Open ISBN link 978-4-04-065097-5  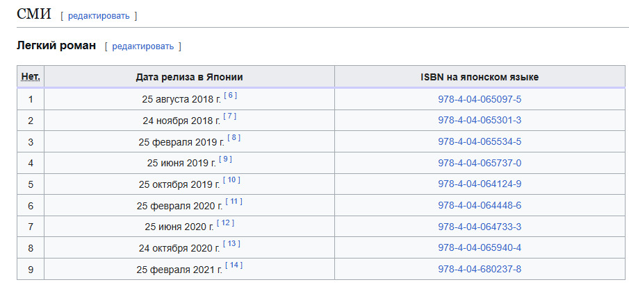tap(480, 99)
